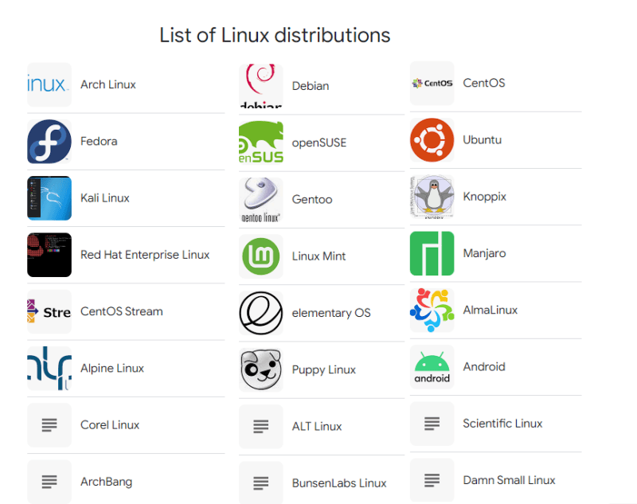Click the placeholder icon beside ArchBang
637x504 pixels.
[49, 482]
